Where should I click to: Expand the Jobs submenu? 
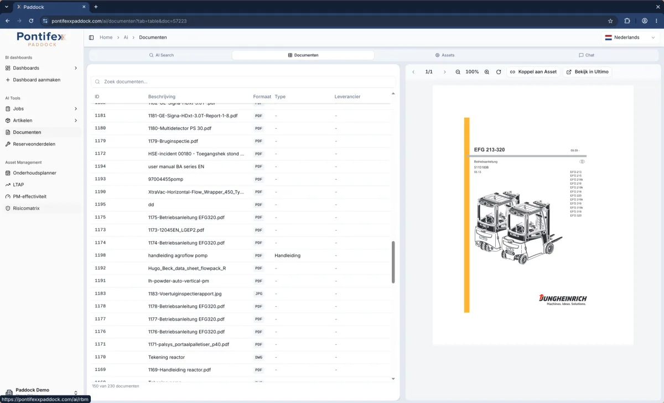click(x=76, y=108)
